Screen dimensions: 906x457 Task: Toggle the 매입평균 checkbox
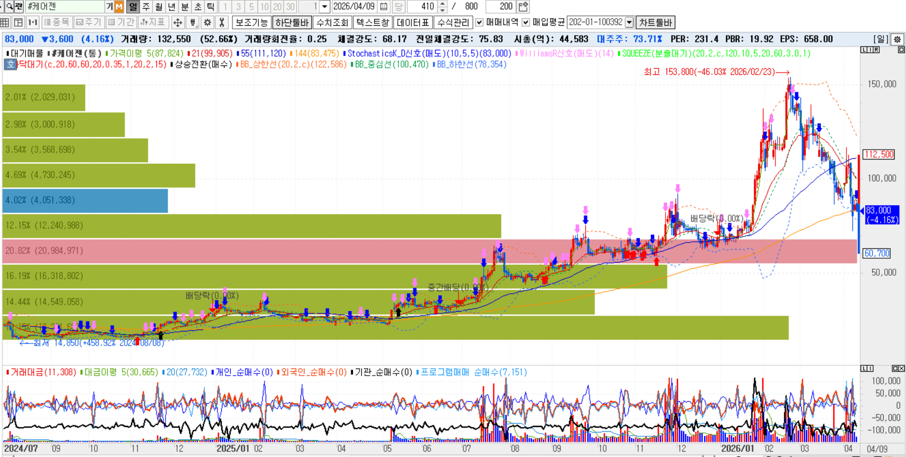pyautogui.click(x=526, y=22)
